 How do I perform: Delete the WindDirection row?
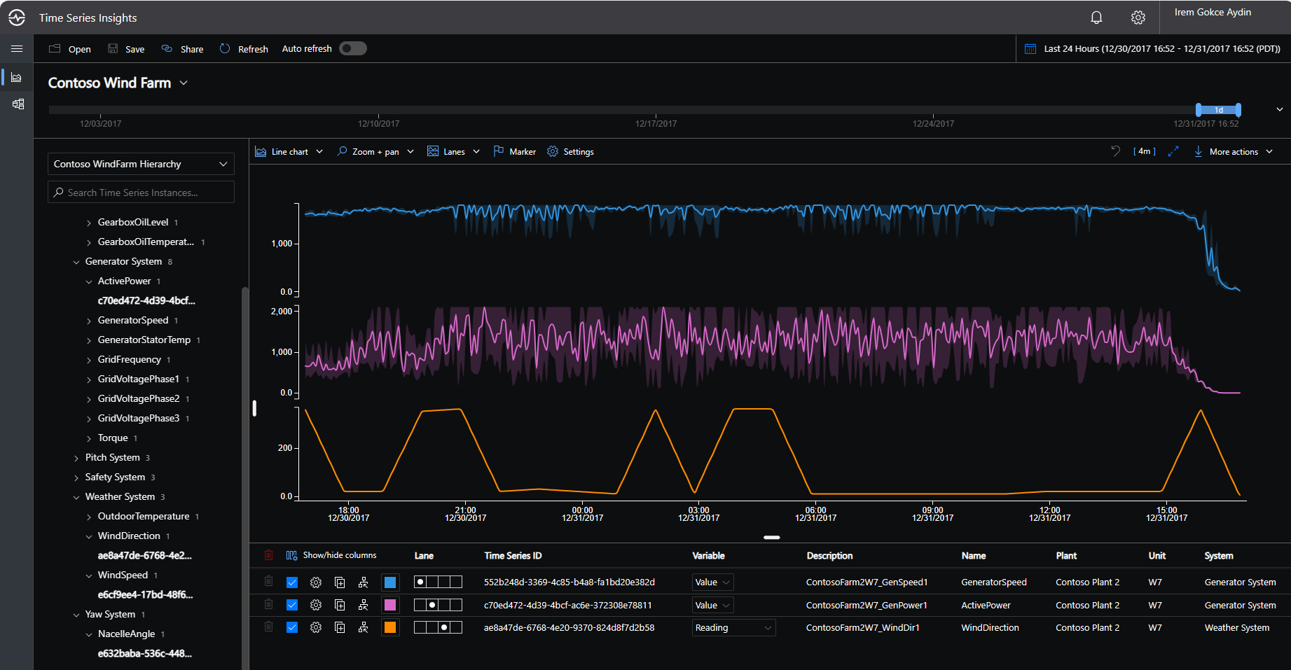[x=268, y=627]
